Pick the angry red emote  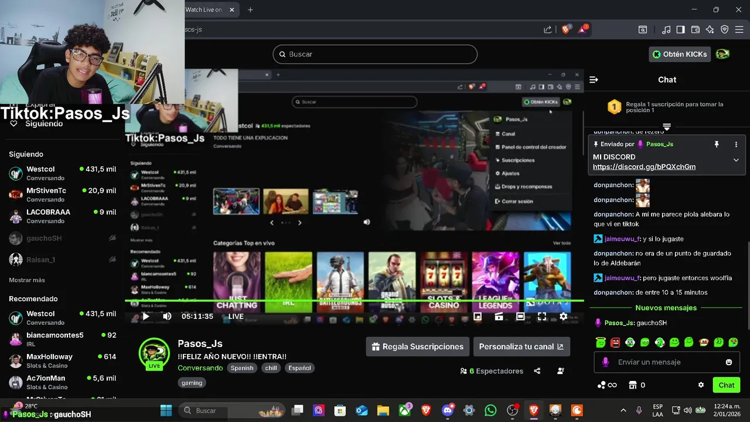click(x=615, y=342)
